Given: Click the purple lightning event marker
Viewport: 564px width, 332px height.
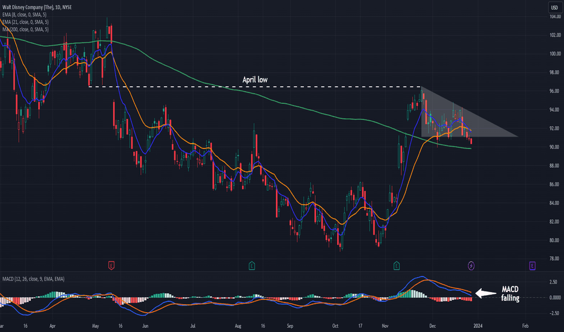Looking at the screenshot, I should pos(471,266).
